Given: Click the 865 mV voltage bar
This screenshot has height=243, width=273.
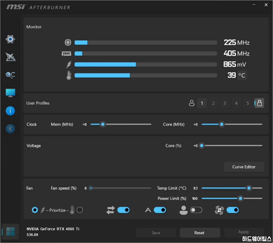Looking at the screenshot, I should 146,65.
